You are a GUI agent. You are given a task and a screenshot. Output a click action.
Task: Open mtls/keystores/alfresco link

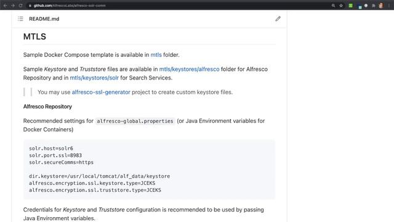coord(189,69)
